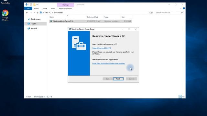Viewport: 207px width, 116px height.
Task: Open the Google Chrome desktop shortcut
Action: 5,15
